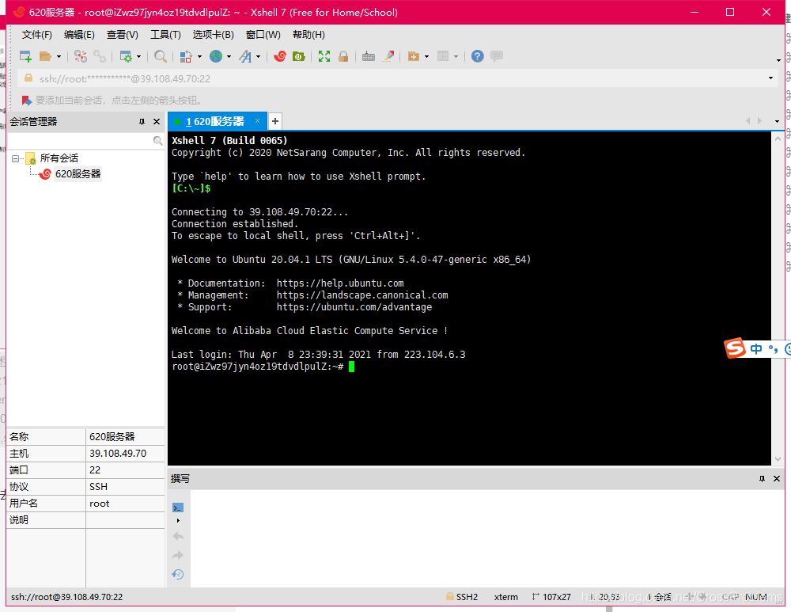Expand the Font dropdown arrow
This screenshot has width=791, height=612.
259,56
